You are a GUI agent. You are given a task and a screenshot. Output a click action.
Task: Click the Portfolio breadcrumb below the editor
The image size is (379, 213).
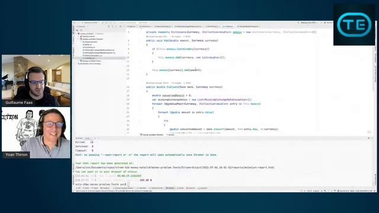[x=171, y=135]
